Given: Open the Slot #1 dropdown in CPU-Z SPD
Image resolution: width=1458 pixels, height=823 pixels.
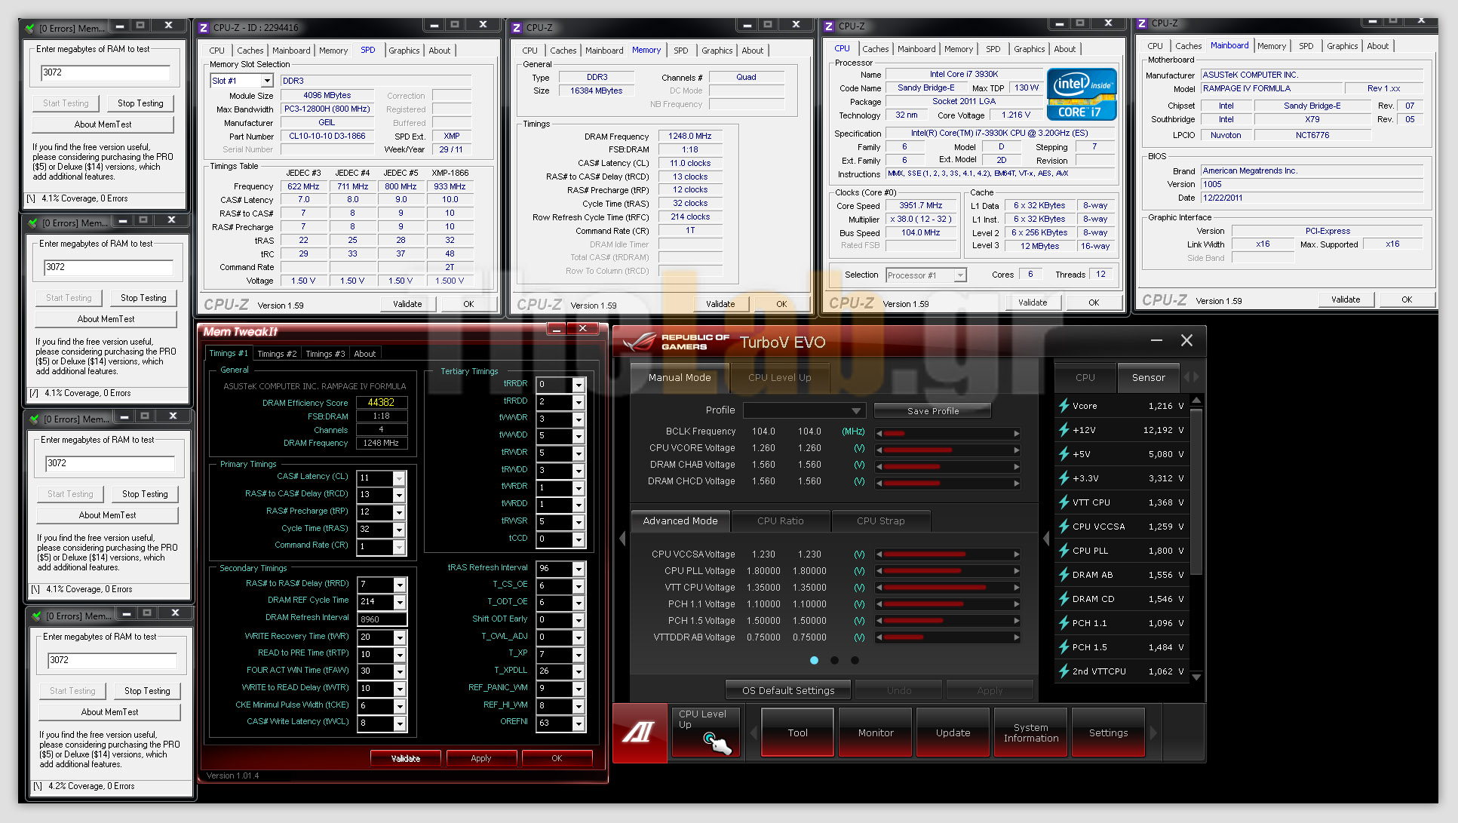Looking at the screenshot, I should (267, 81).
